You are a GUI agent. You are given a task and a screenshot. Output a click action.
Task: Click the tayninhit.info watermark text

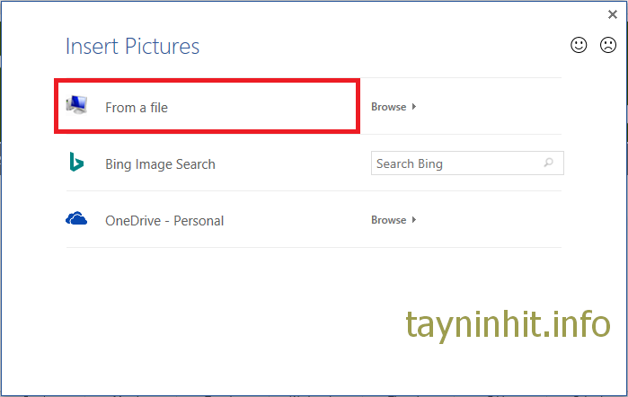(508, 322)
